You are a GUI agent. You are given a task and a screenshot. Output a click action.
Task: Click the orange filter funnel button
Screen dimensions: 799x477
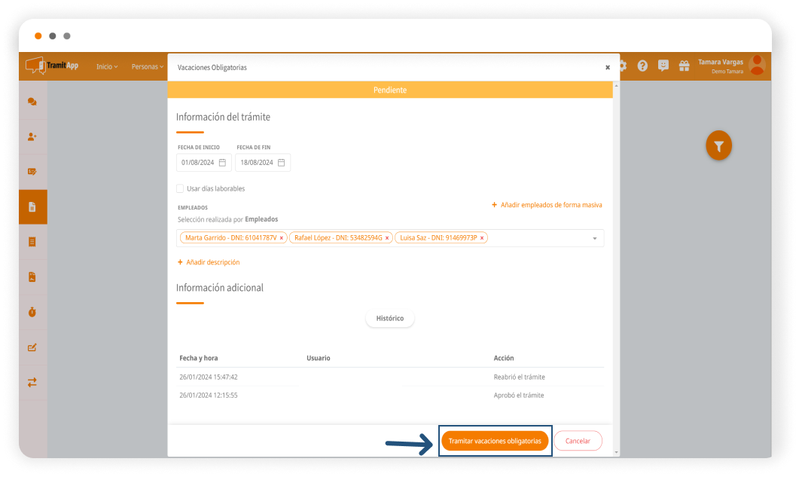718,146
